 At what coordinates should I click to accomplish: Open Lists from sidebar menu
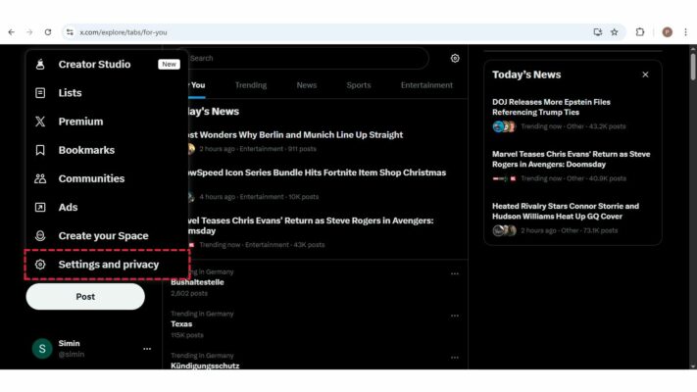(x=107, y=93)
